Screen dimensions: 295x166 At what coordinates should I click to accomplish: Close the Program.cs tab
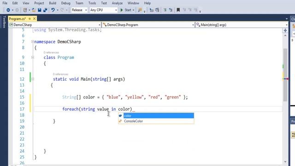tap(34, 19)
